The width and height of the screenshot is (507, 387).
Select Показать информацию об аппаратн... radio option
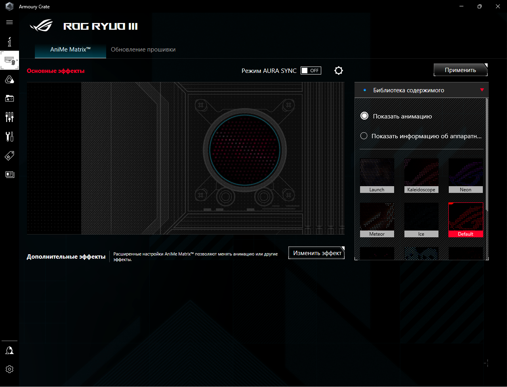pyautogui.click(x=364, y=136)
